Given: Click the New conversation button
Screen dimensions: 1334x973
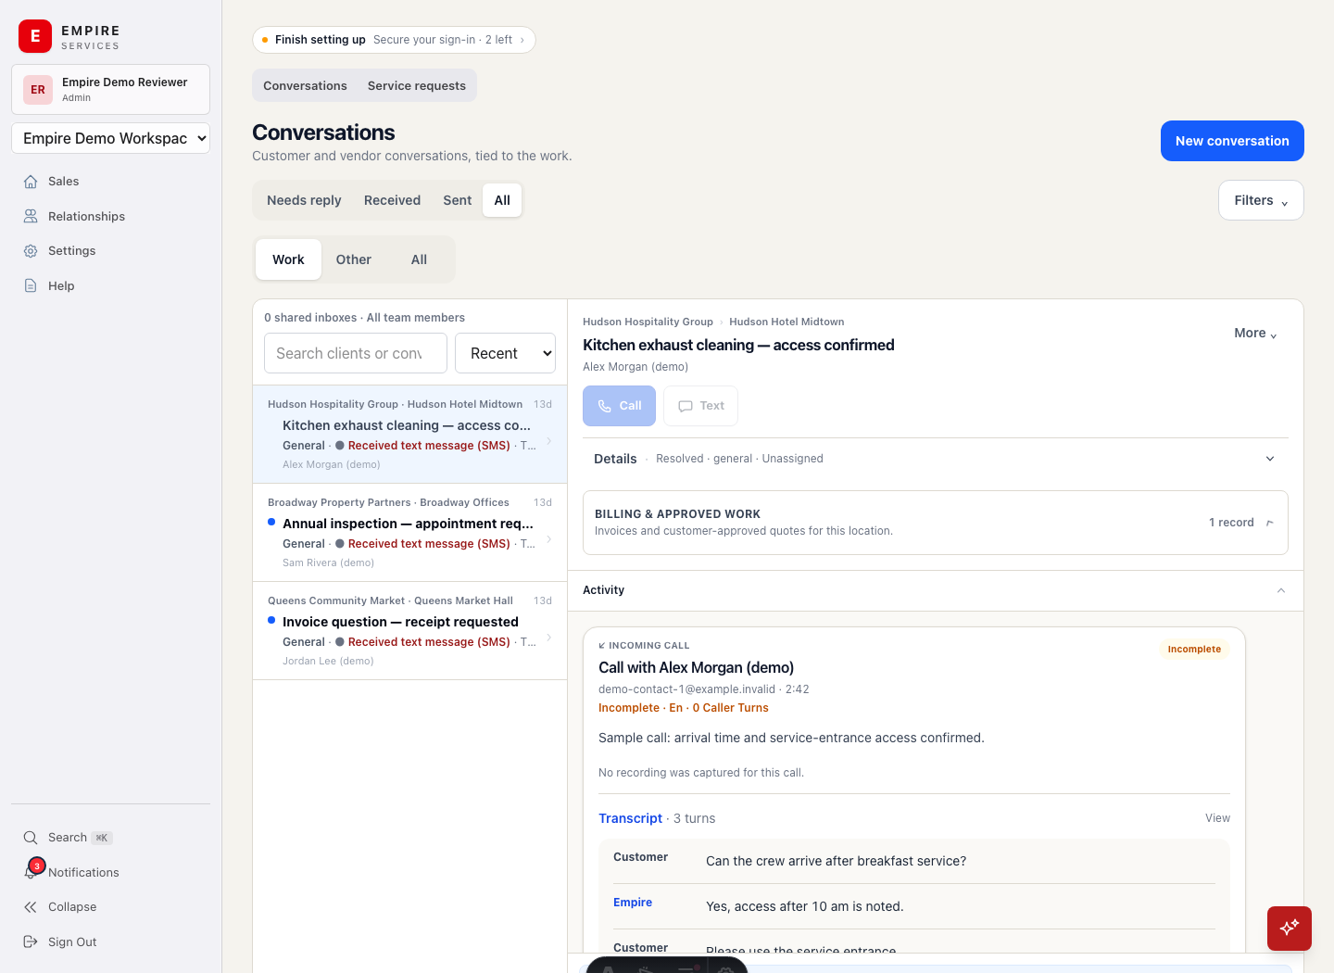Looking at the screenshot, I should click(x=1232, y=141).
